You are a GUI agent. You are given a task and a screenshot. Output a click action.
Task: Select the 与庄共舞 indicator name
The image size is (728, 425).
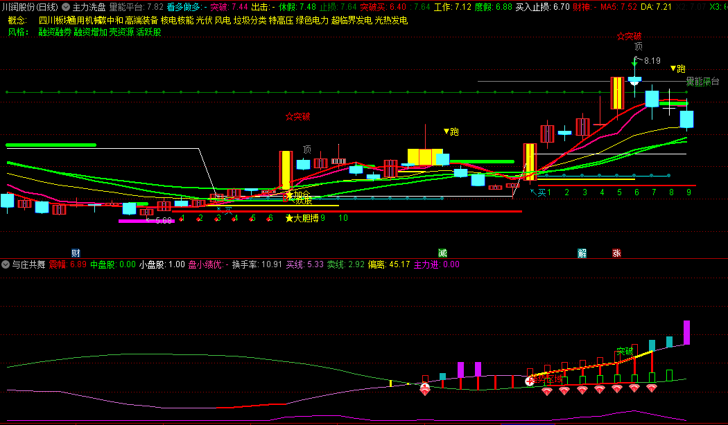click(x=29, y=264)
